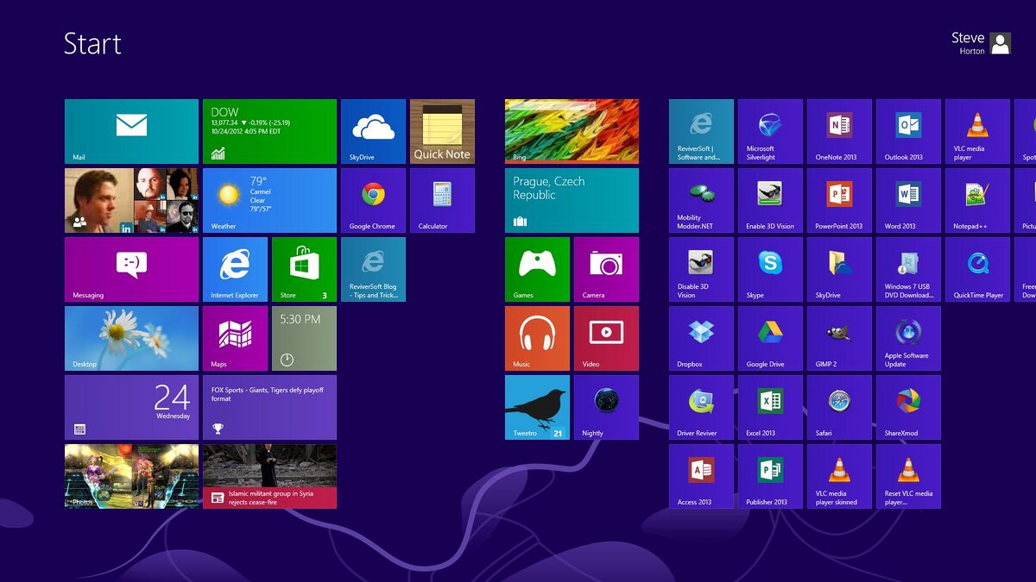Open Notepad++

pos(976,200)
